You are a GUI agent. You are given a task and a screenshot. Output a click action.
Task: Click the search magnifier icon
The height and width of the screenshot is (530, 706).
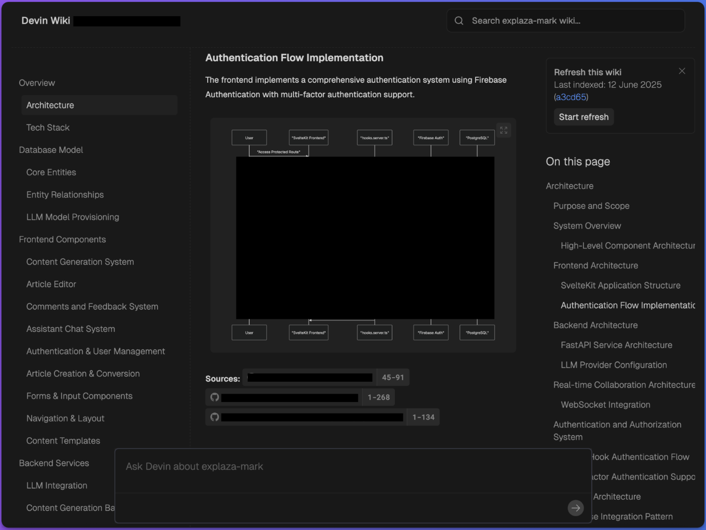click(x=459, y=21)
